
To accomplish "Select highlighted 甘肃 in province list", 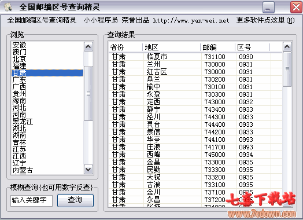I will tap(47, 73).
